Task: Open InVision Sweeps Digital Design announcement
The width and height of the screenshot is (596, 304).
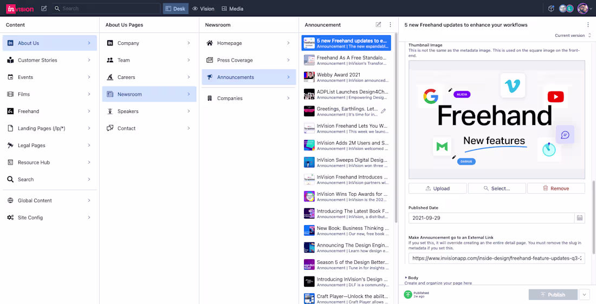Action: coord(347,162)
